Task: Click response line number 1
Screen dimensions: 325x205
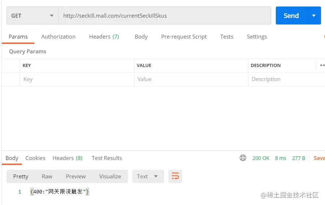Action: click(20, 192)
